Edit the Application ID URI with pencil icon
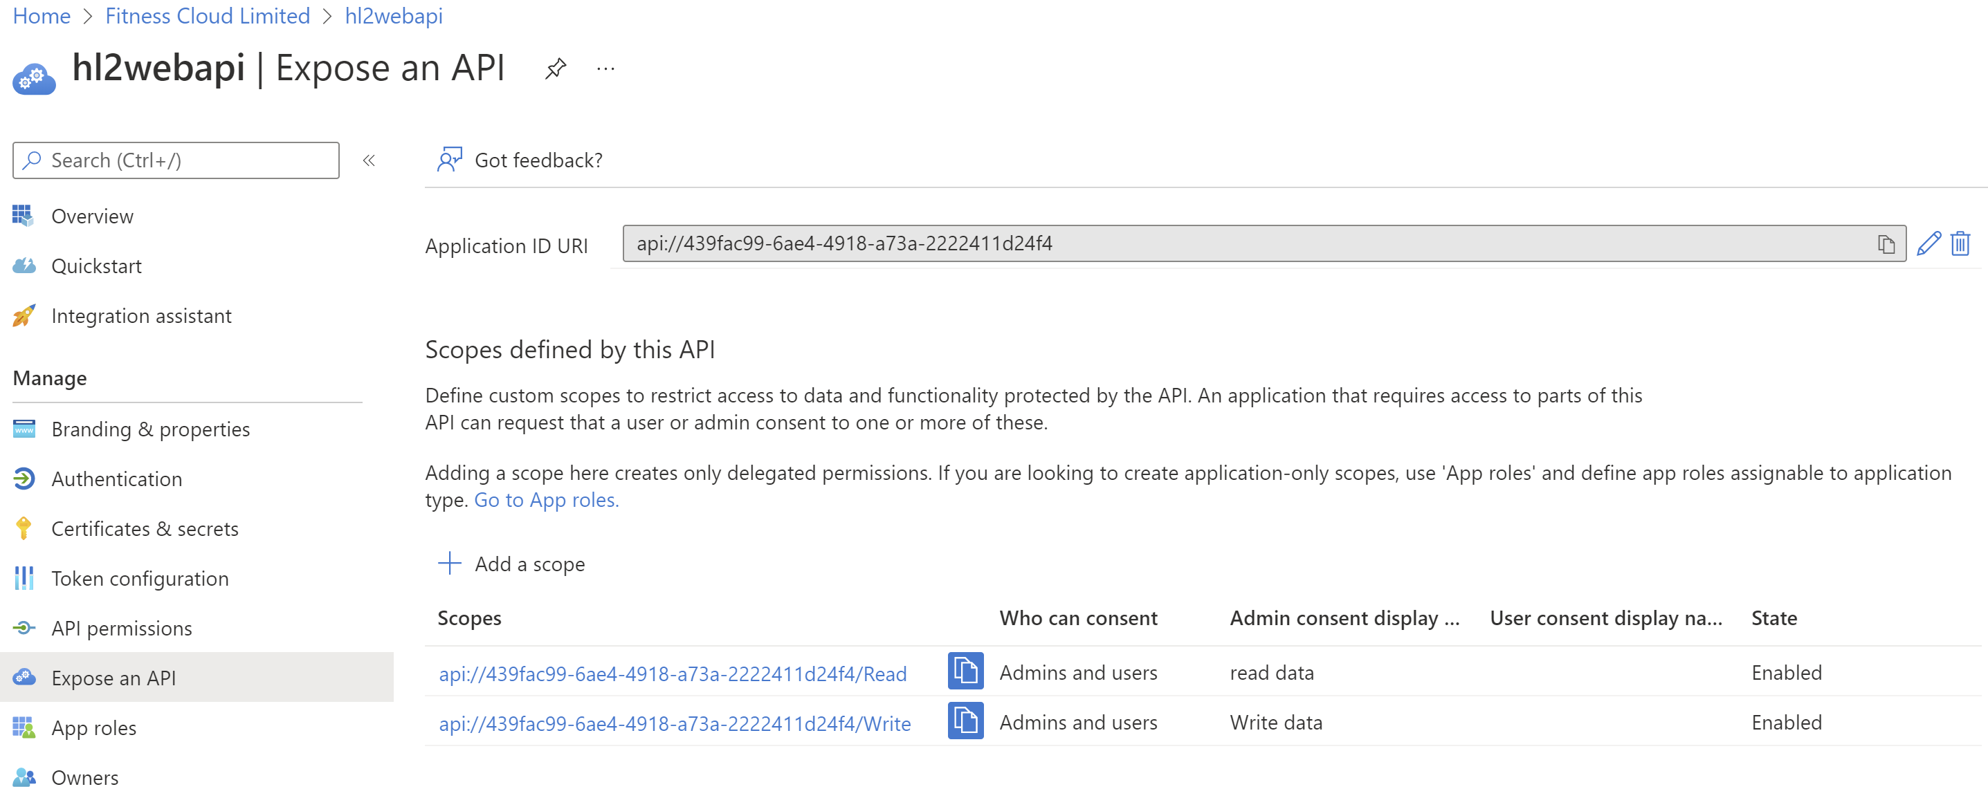 tap(1928, 243)
